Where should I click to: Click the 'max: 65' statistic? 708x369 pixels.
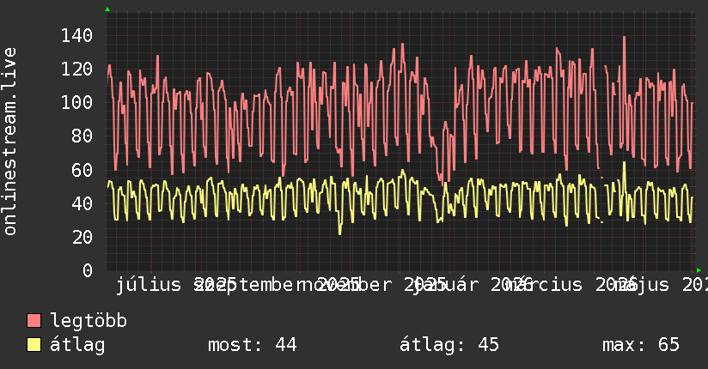tap(641, 345)
